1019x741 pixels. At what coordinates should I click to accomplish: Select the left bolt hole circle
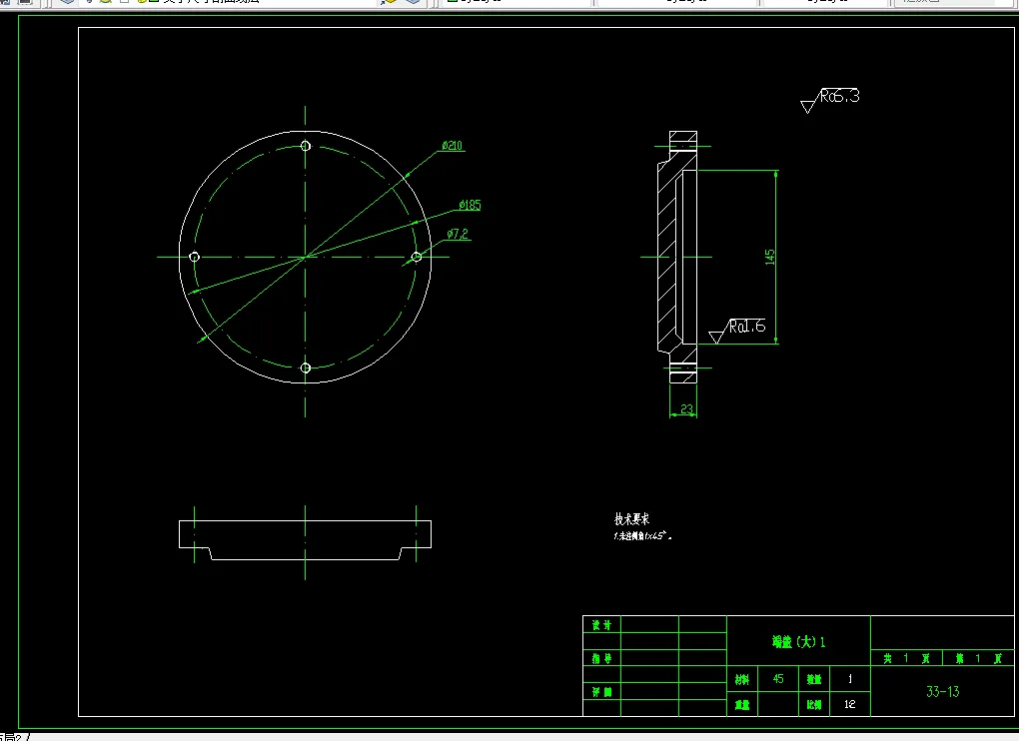[x=195, y=258]
